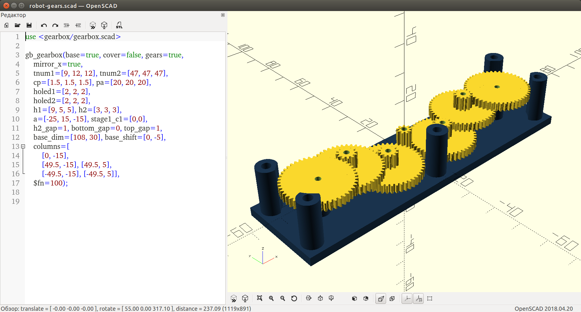This screenshot has height=312, width=581.
Task: Switch to the Right side view
Action: (x=309, y=298)
